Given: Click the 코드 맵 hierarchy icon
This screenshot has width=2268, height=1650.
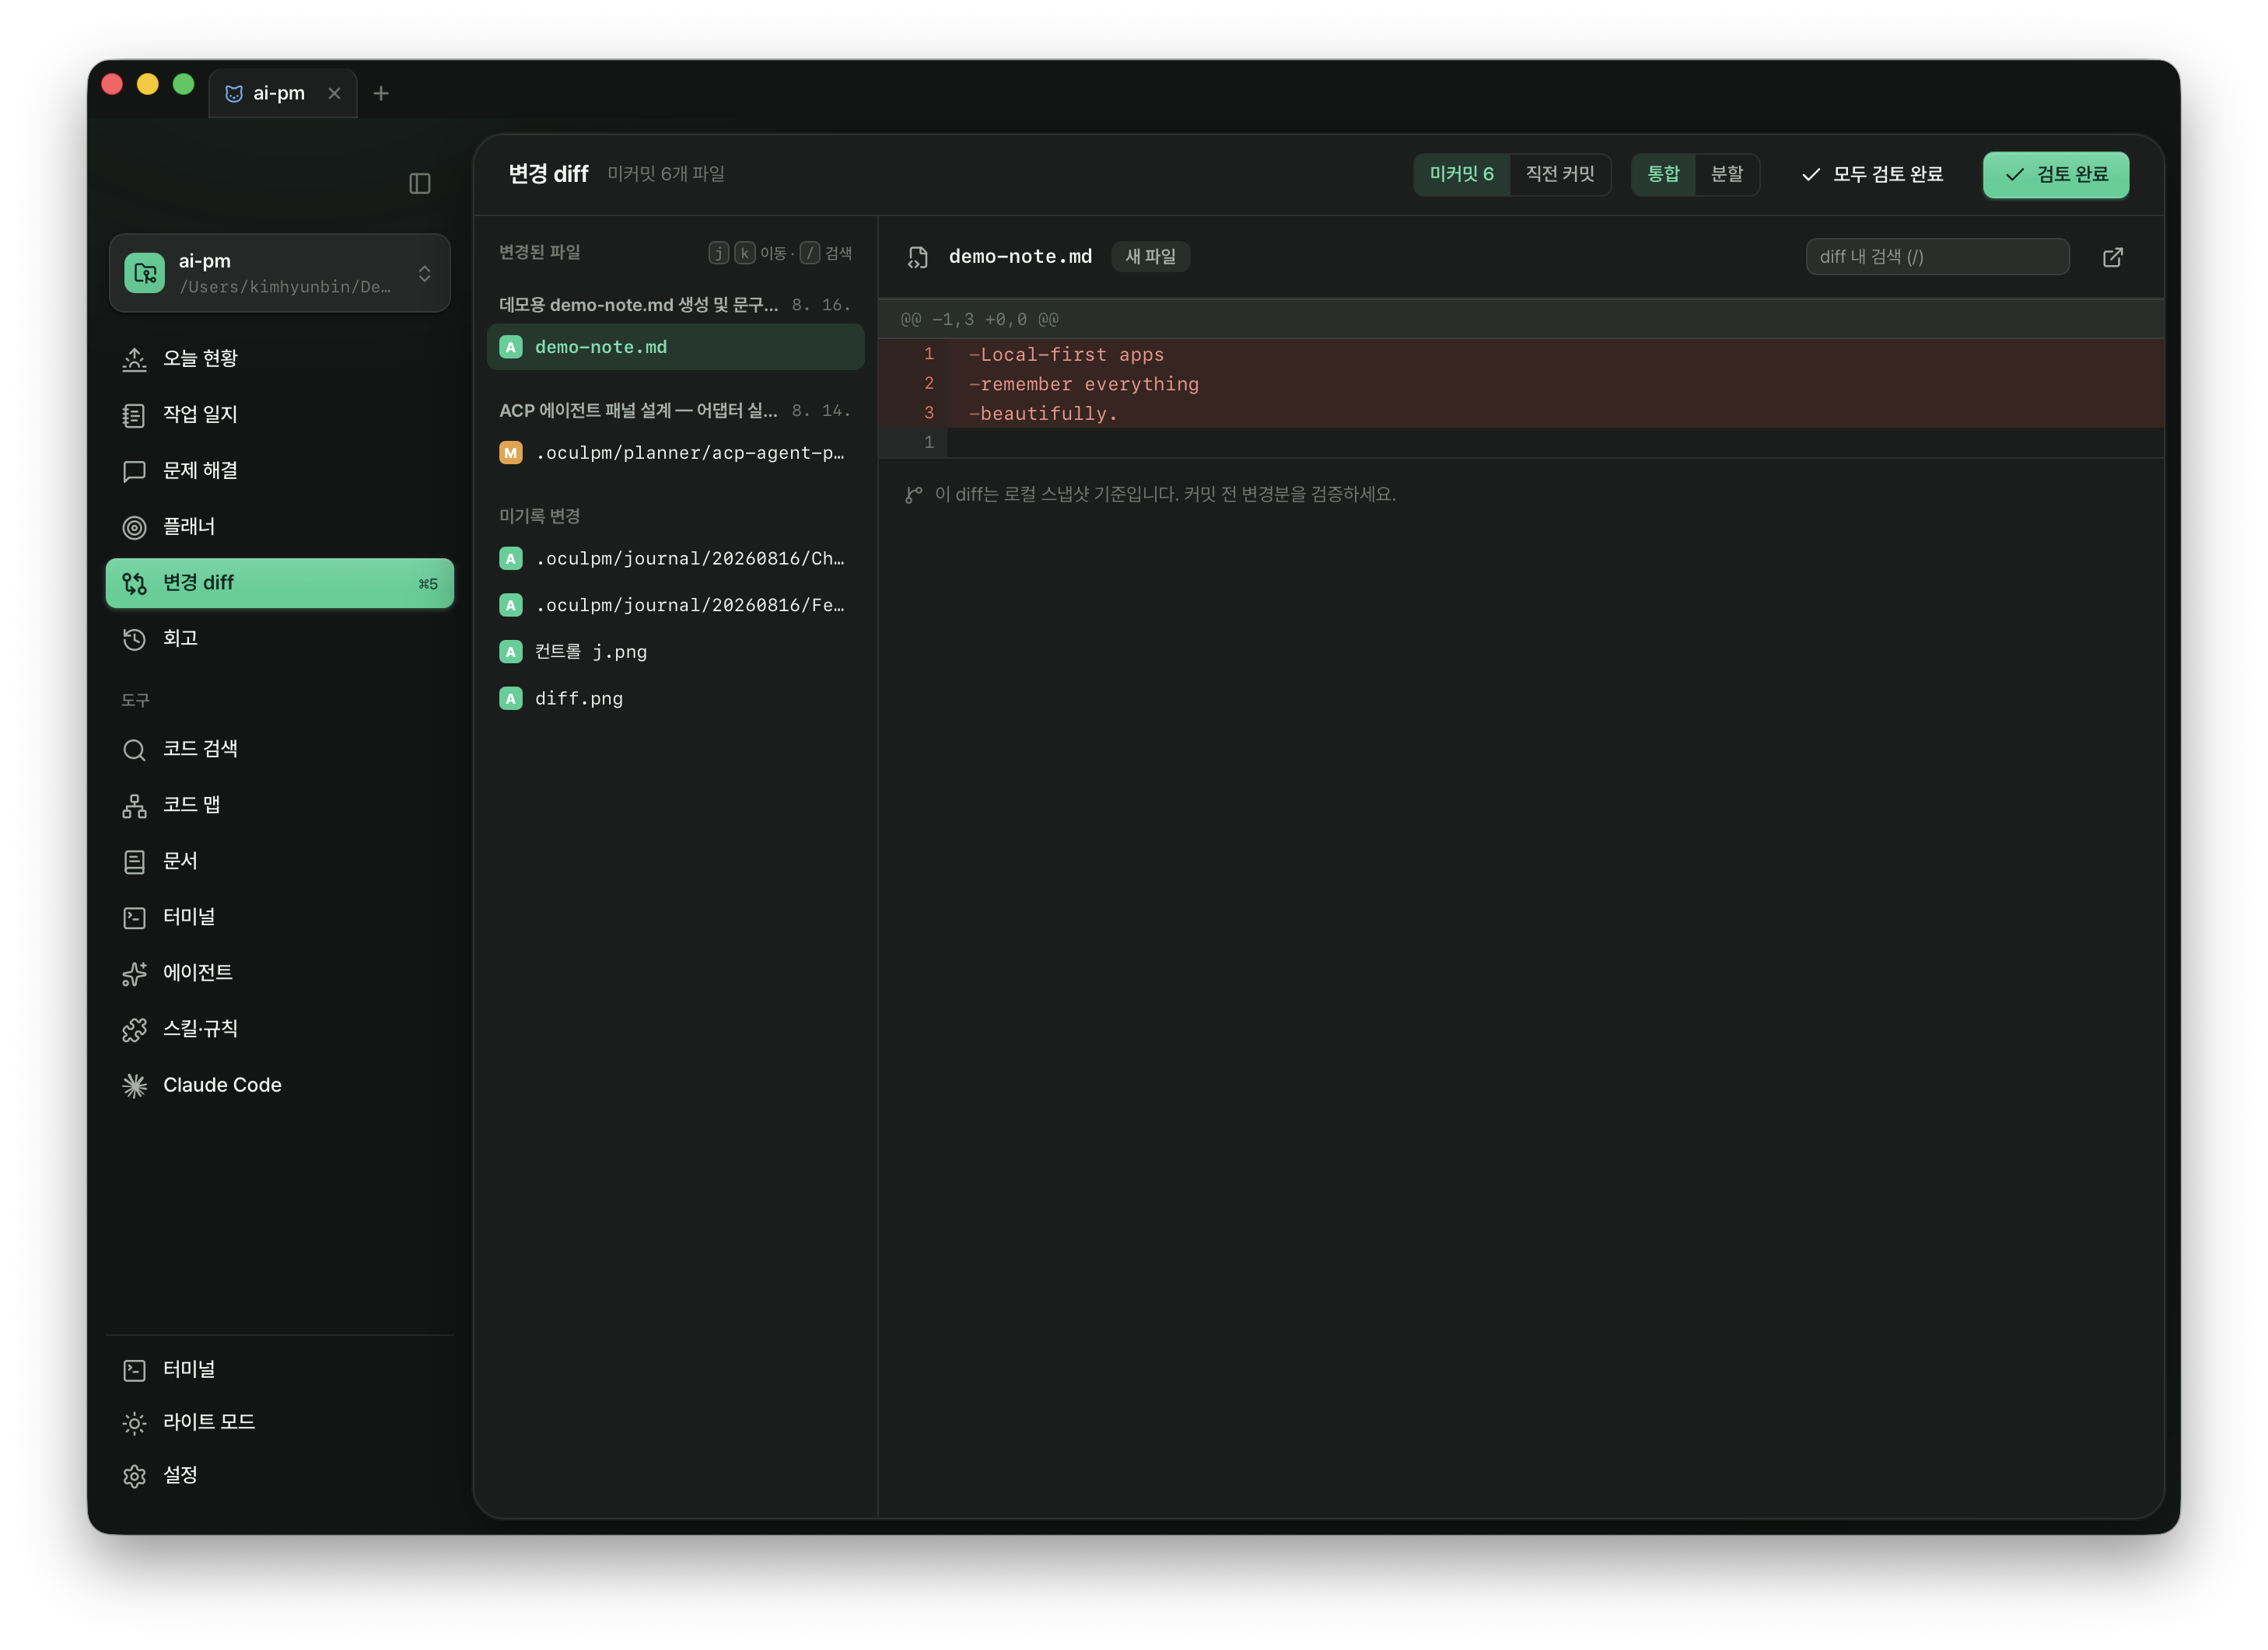Looking at the screenshot, I should click(x=134, y=806).
